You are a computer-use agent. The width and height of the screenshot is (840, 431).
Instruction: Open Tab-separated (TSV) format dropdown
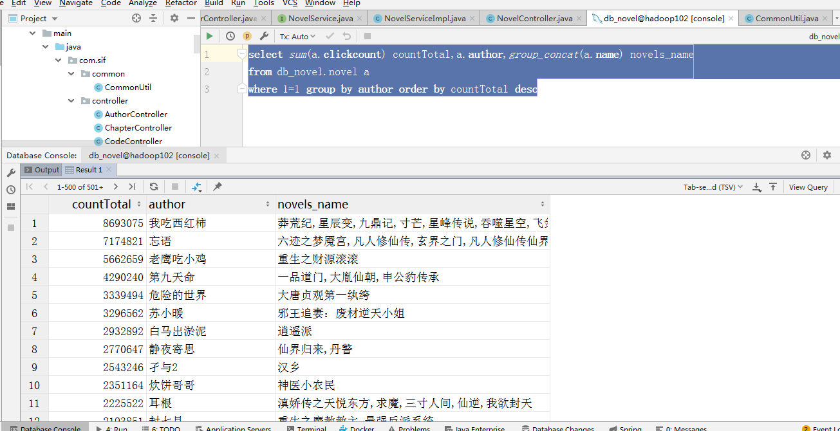(x=713, y=187)
